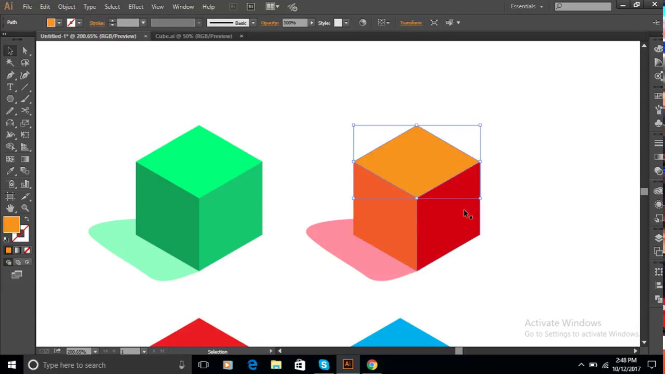Open Adobe Bridge from the menu bar
Screen dimensions: 665x374
coord(233,7)
